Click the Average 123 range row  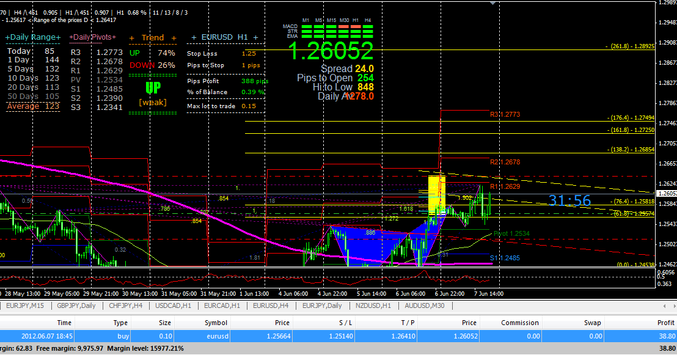pyautogui.click(x=33, y=106)
